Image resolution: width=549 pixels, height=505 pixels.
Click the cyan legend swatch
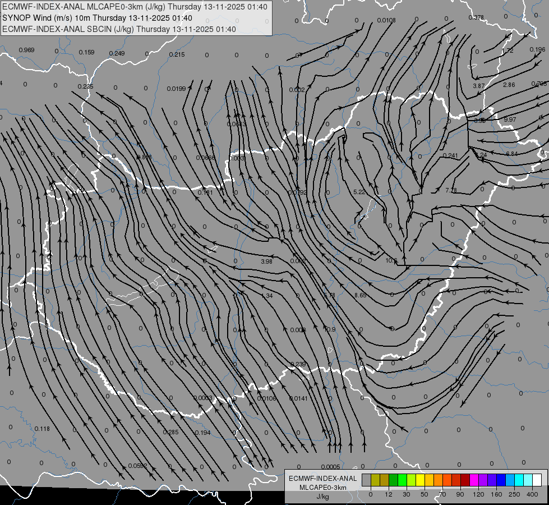tap(520, 480)
